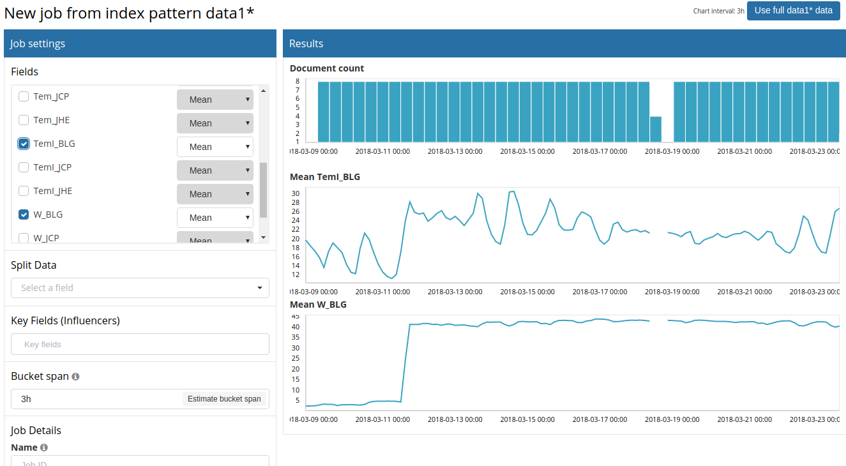This screenshot has width=846, height=466.
Task: Click the fields list scroll-up arrow
Action: tap(263, 91)
